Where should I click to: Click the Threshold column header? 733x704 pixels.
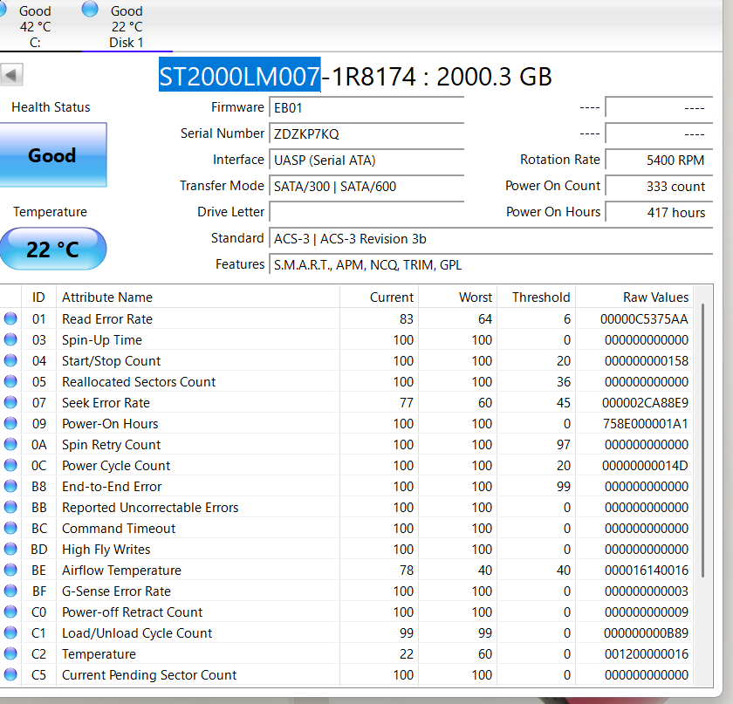pyautogui.click(x=536, y=297)
